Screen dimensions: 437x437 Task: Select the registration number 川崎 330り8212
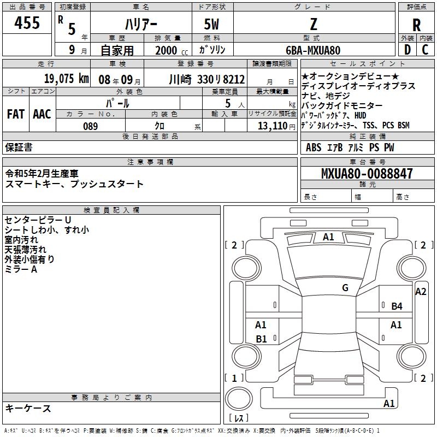pyautogui.click(x=206, y=79)
